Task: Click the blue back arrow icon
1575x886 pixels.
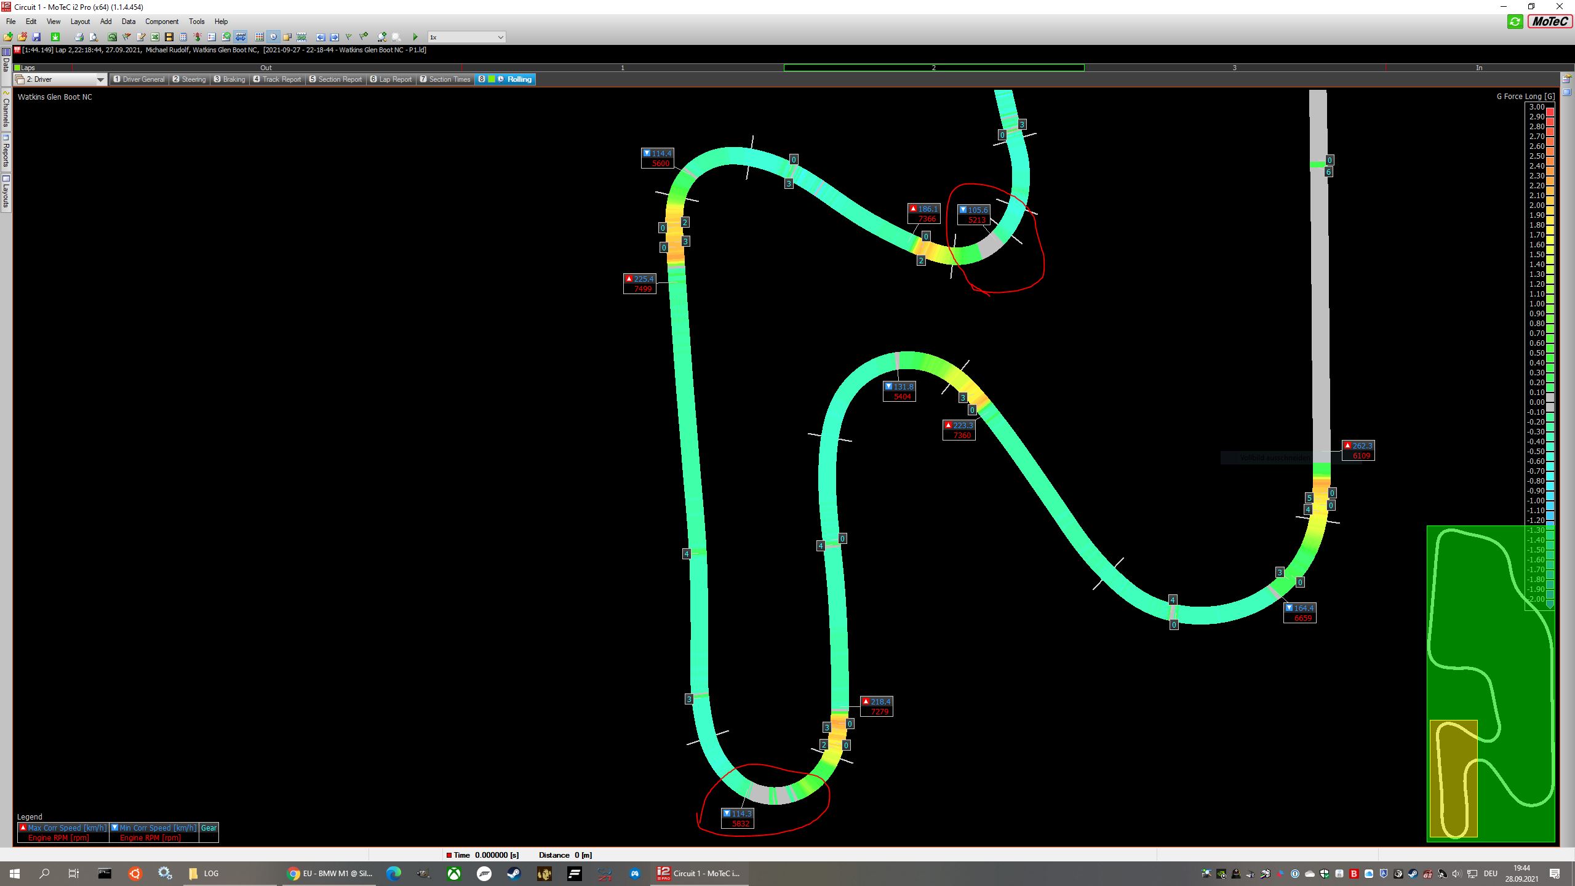Action: pyautogui.click(x=321, y=37)
